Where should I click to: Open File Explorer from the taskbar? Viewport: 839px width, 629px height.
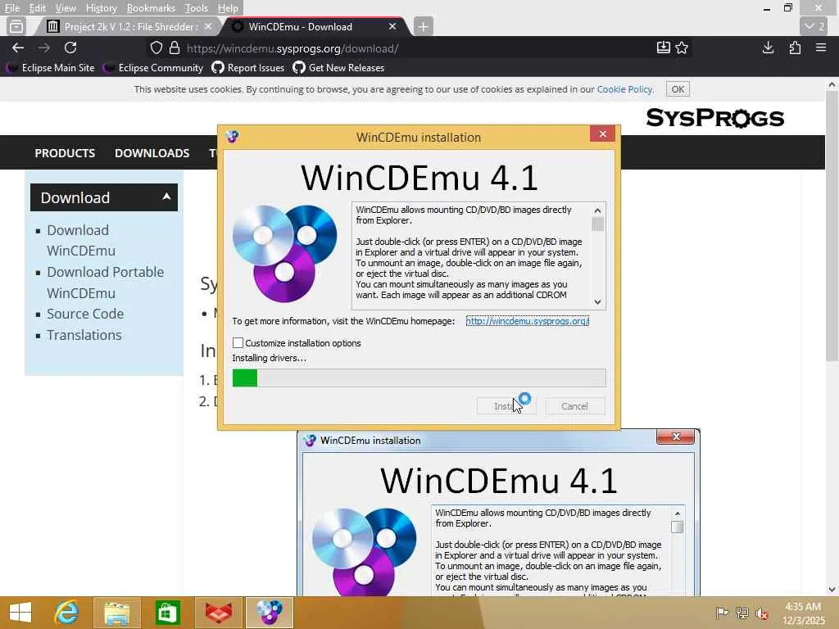point(116,613)
